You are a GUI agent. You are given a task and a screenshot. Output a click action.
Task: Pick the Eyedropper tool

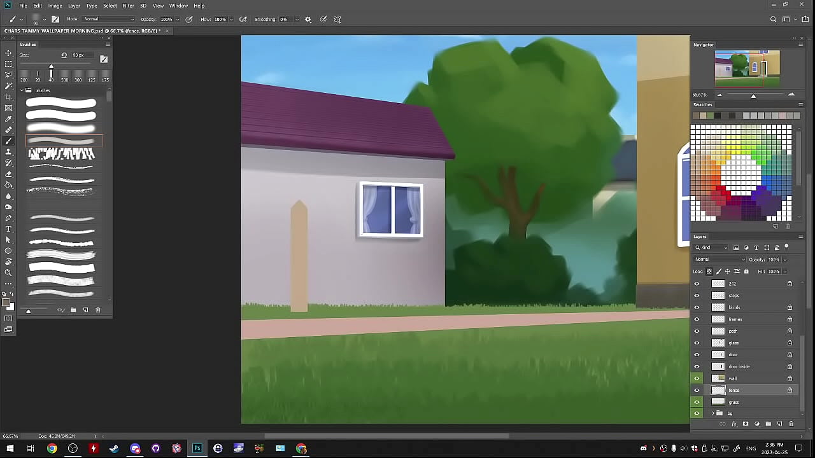8,119
